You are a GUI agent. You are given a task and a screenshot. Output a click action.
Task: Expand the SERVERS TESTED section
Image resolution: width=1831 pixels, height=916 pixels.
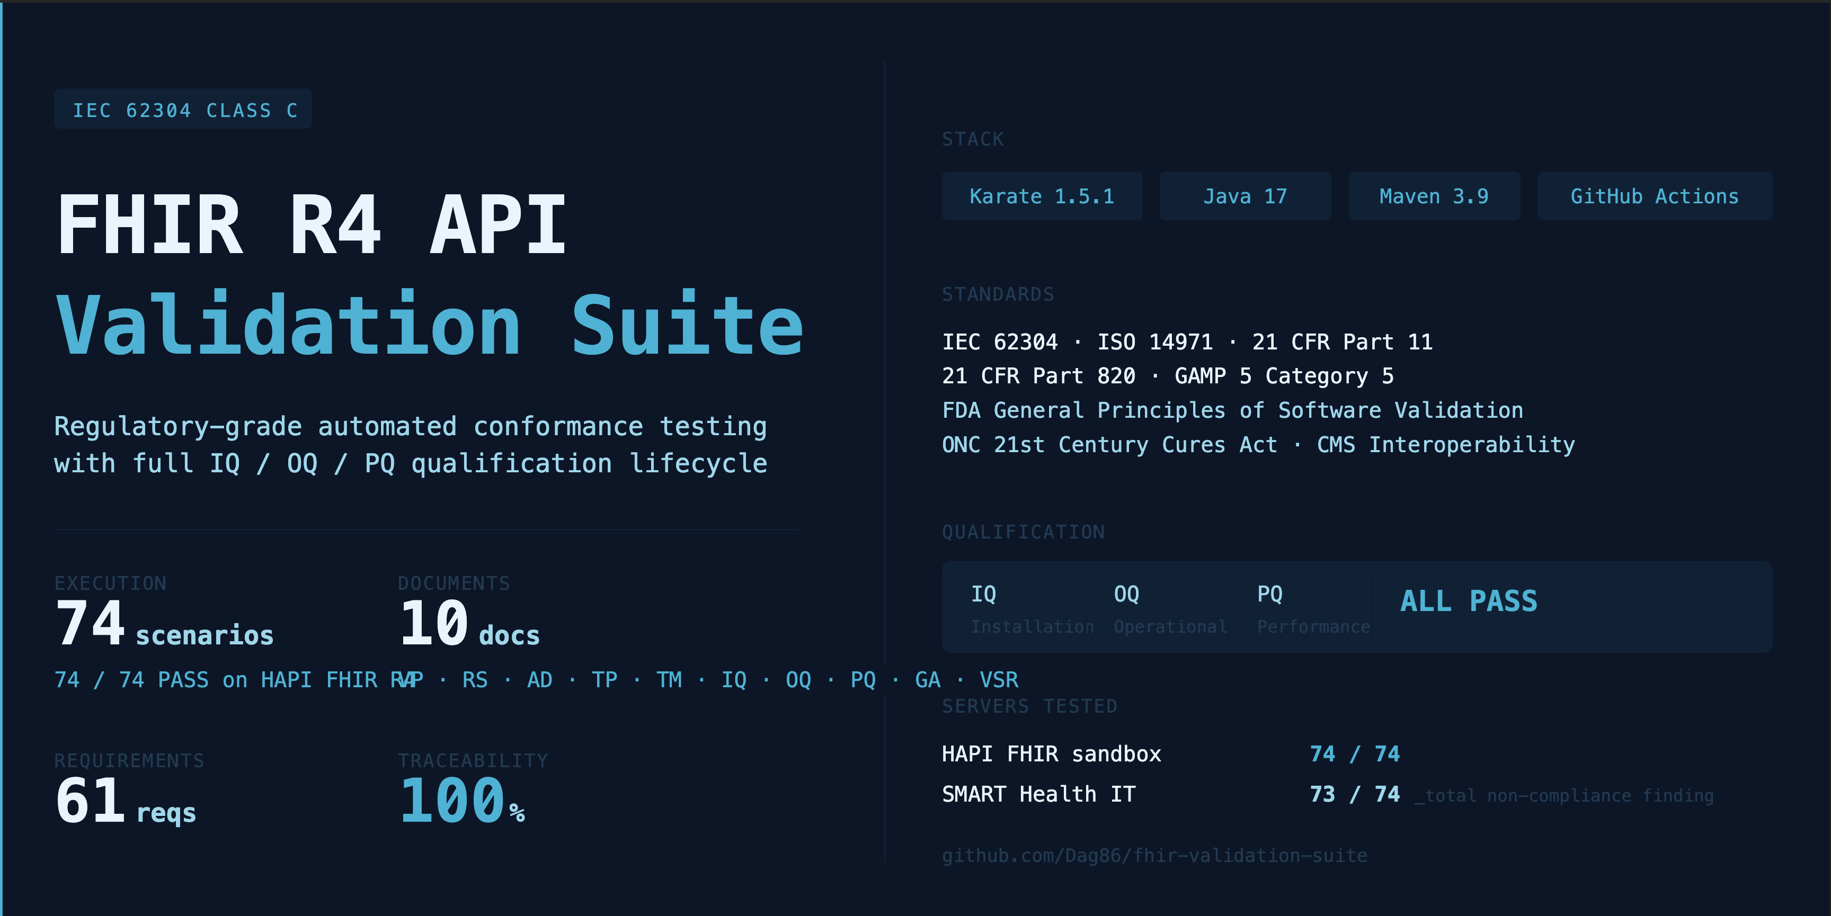(1029, 706)
